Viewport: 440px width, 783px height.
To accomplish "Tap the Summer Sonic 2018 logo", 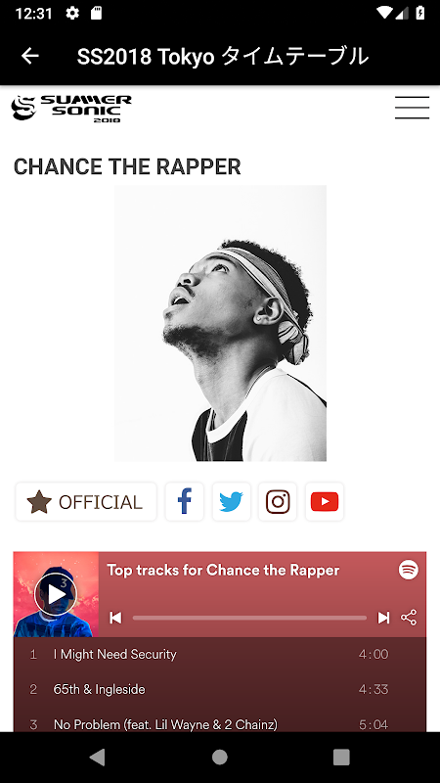I will click(x=71, y=108).
